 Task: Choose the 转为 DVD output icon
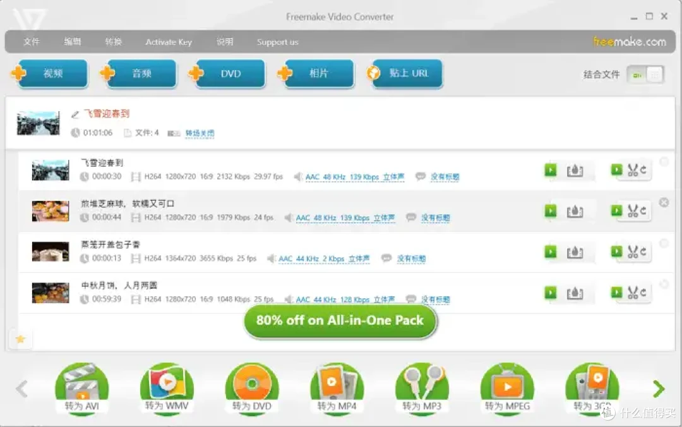(x=252, y=388)
